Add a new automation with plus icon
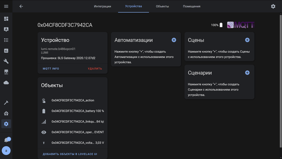The height and width of the screenshot is (159, 282). coord(174,40)
